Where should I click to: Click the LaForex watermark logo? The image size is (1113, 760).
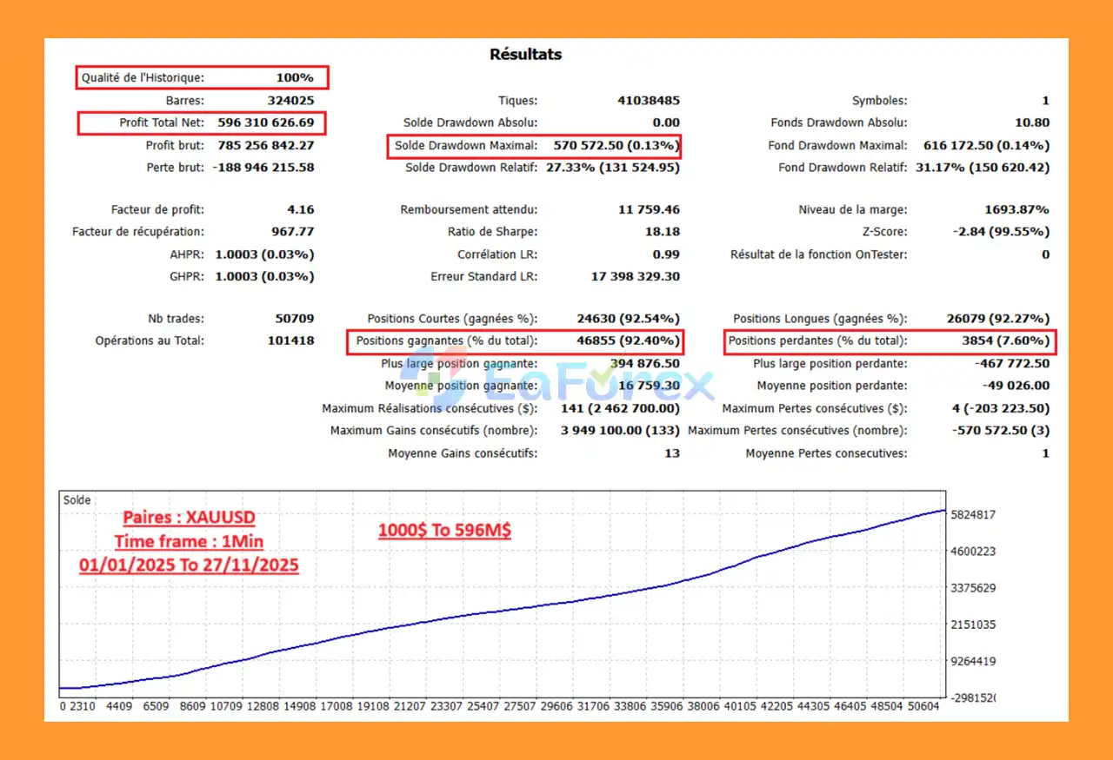point(556,380)
